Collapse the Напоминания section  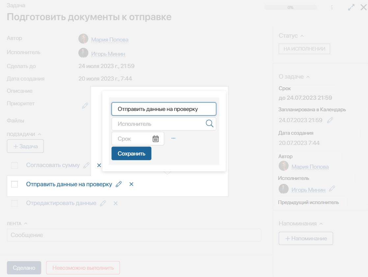coord(321,224)
